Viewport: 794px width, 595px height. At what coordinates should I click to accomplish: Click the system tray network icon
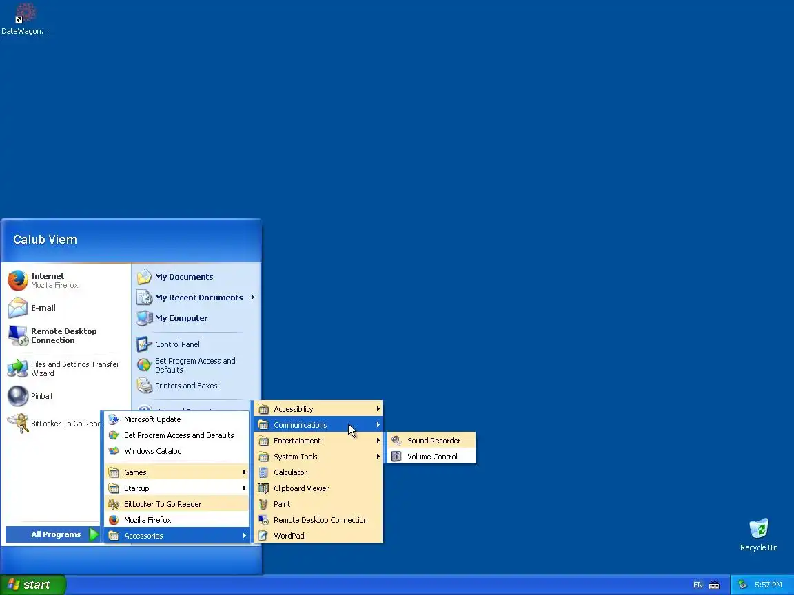(742, 585)
